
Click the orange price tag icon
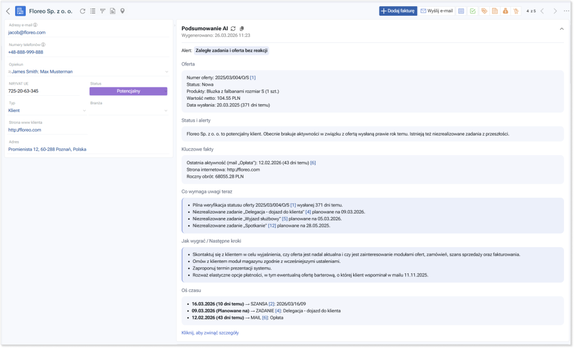(484, 11)
